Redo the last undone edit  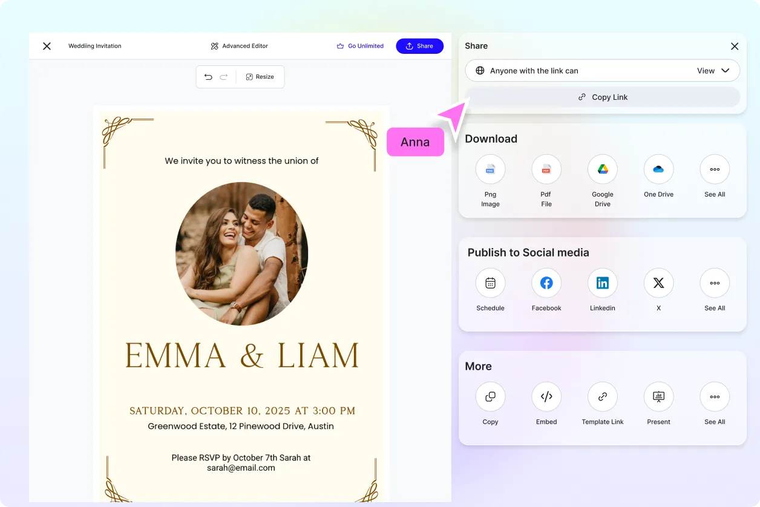(x=224, y=77)
